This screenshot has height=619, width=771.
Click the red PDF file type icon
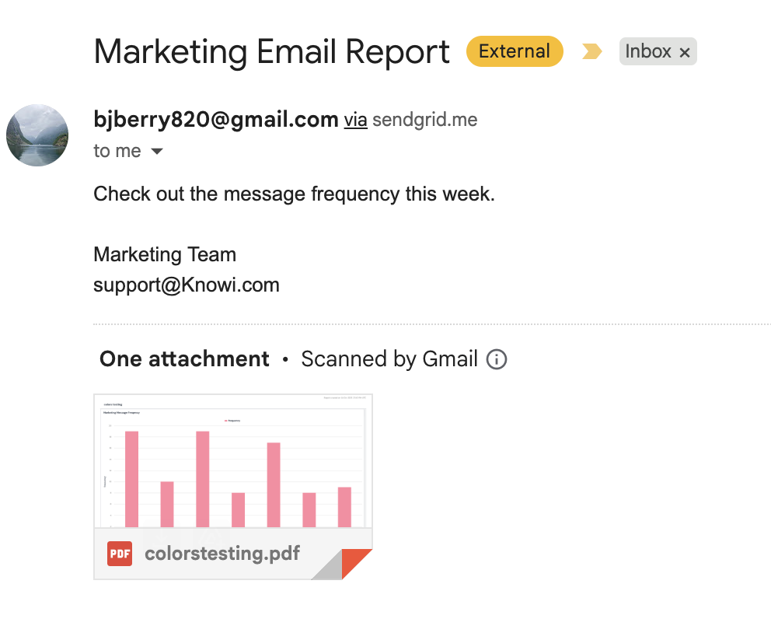pyautogui.click(x=120, y=554)
